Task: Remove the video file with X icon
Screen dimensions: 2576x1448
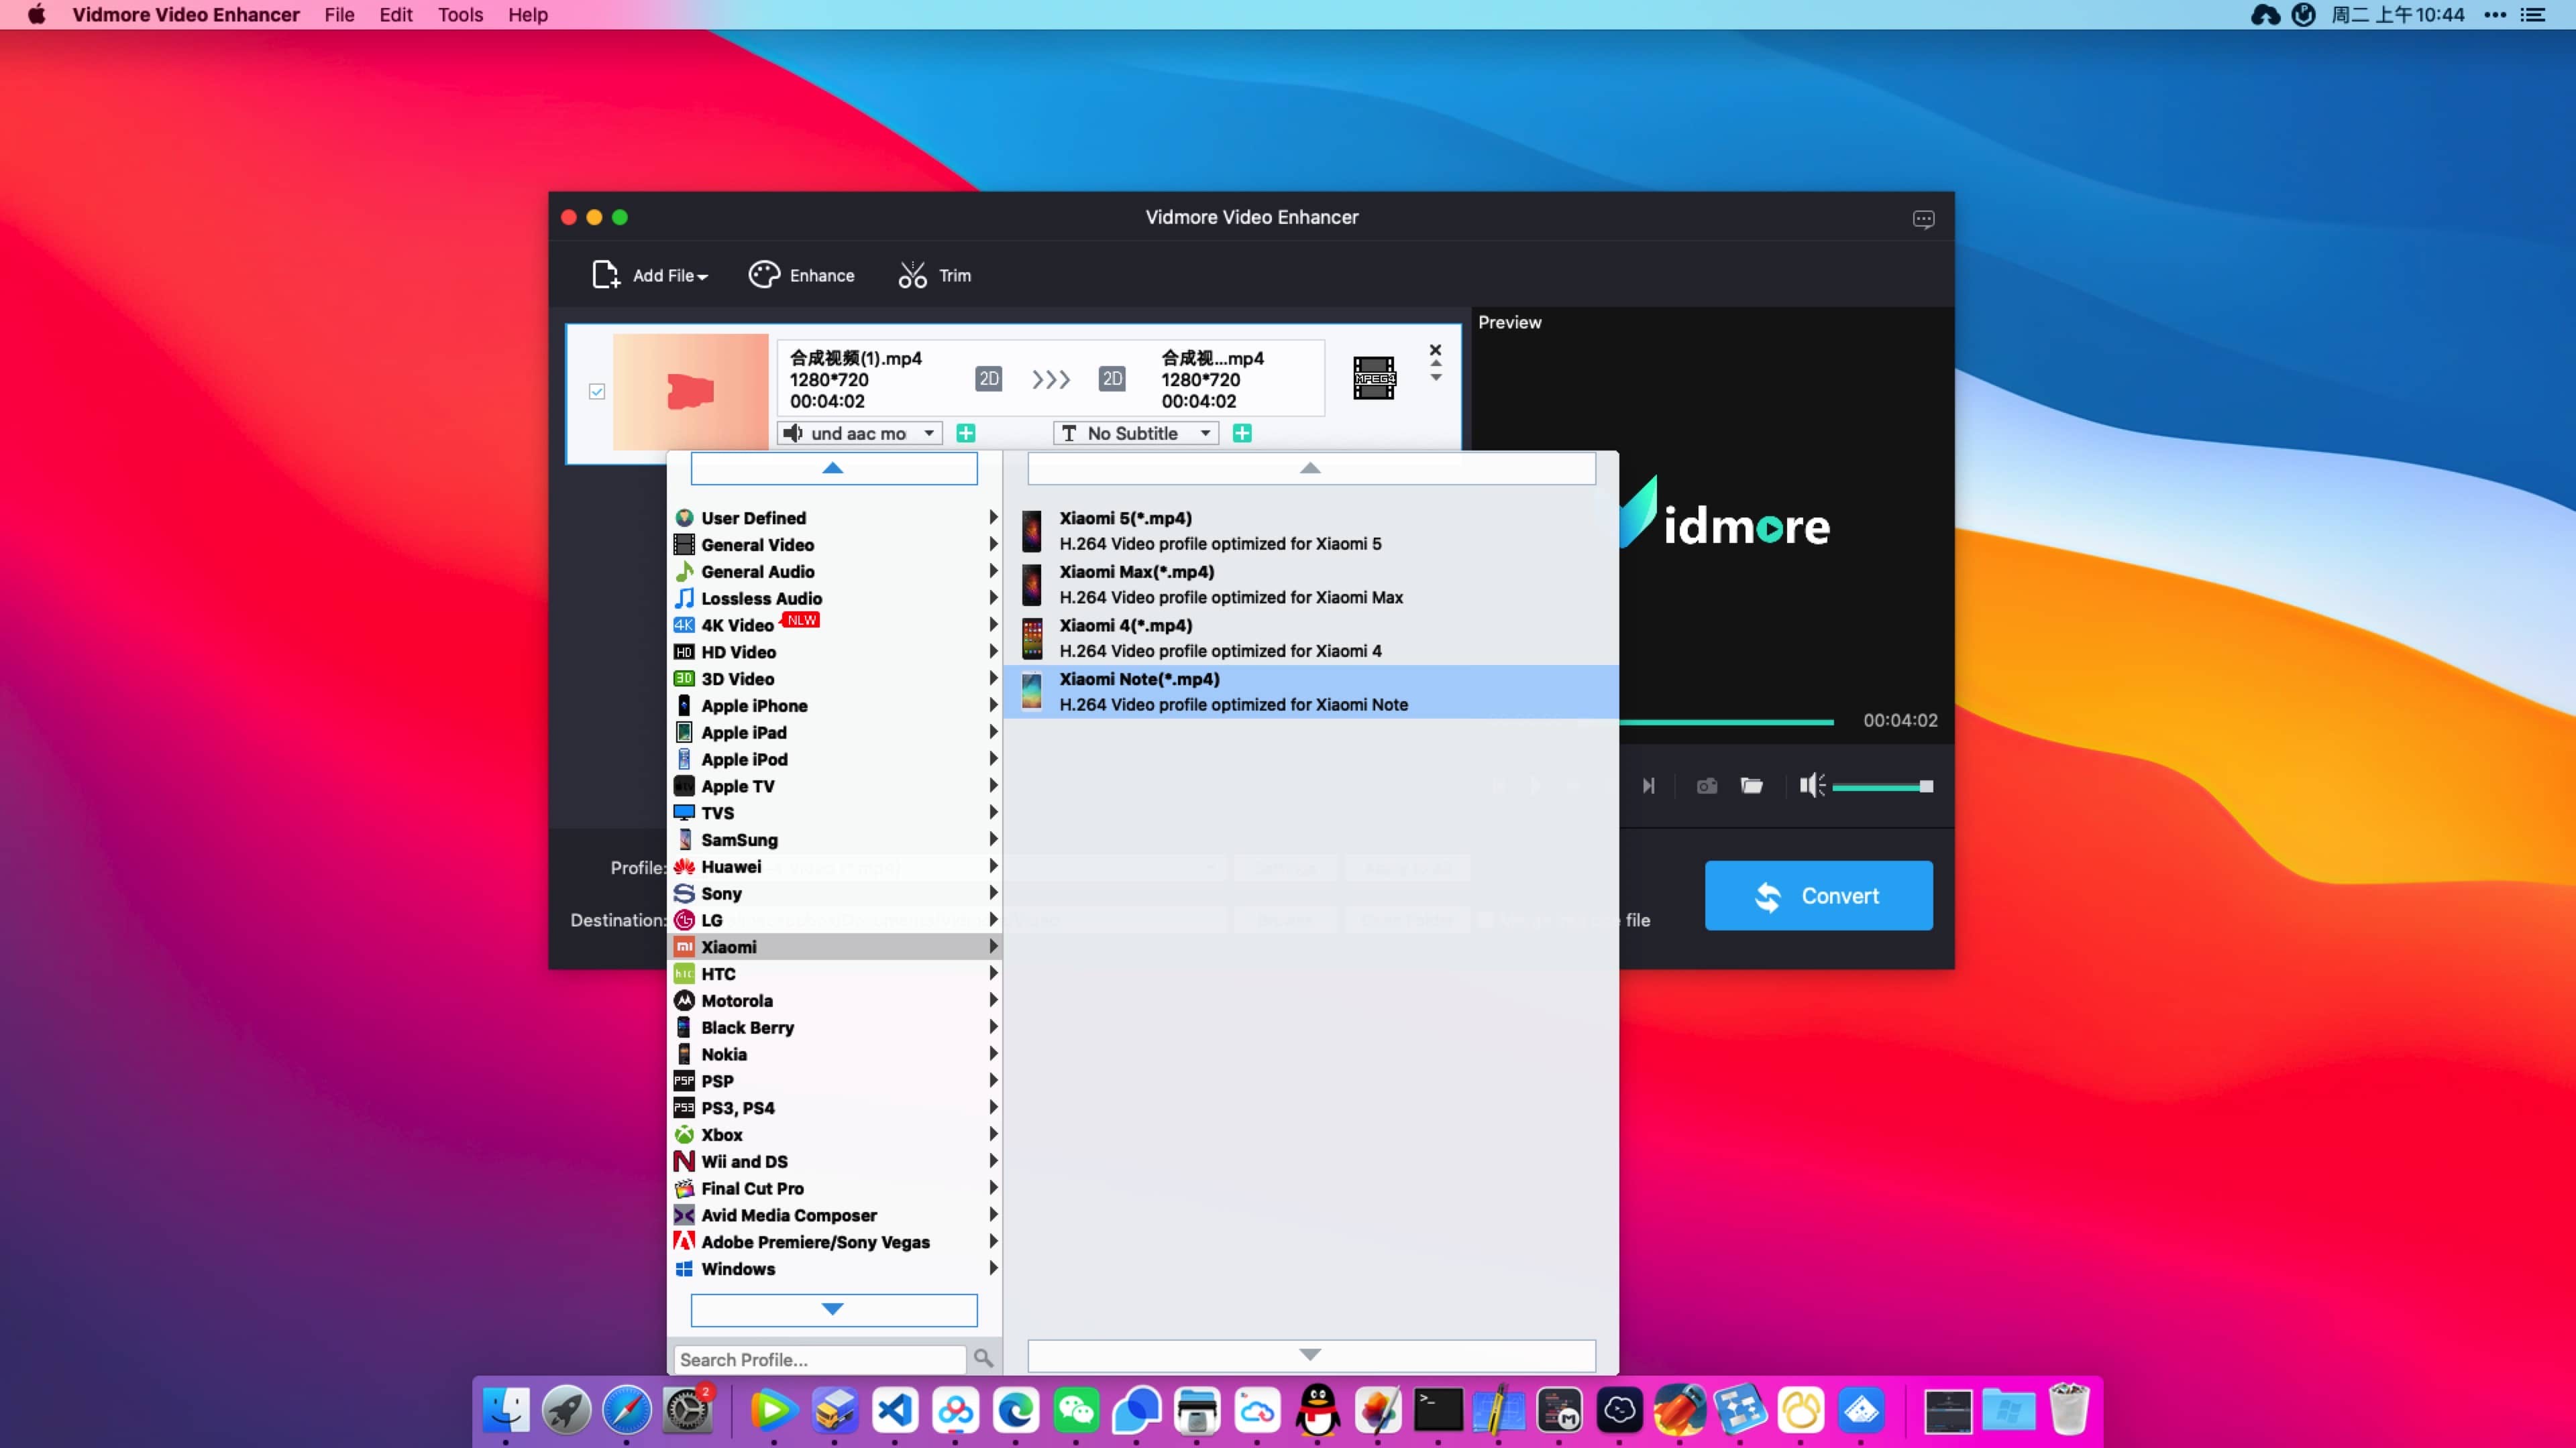Action: point(1435,350)
